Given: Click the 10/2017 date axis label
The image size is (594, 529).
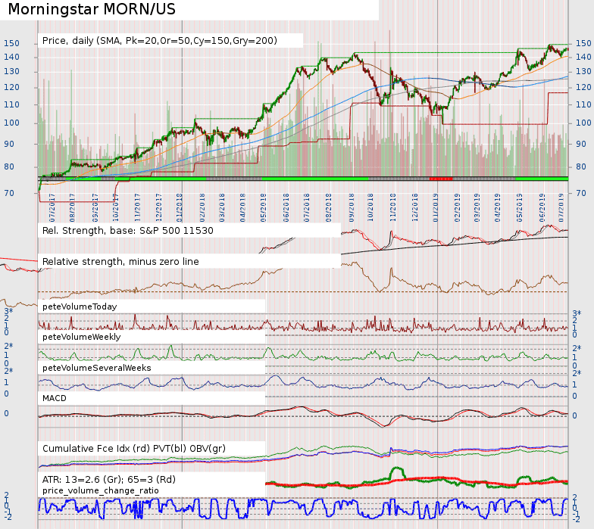Looking at the screenshot, I should pyautogui.click(x=115, y=207).
